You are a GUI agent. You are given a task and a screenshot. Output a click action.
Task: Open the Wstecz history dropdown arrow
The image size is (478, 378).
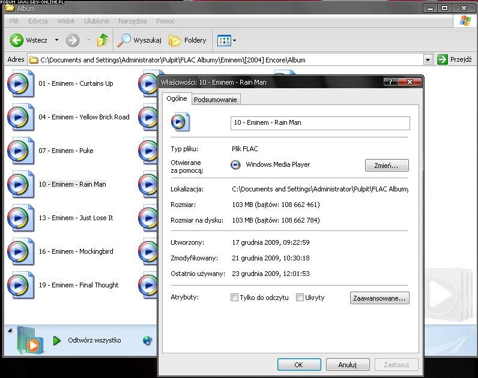coord(56,41)
